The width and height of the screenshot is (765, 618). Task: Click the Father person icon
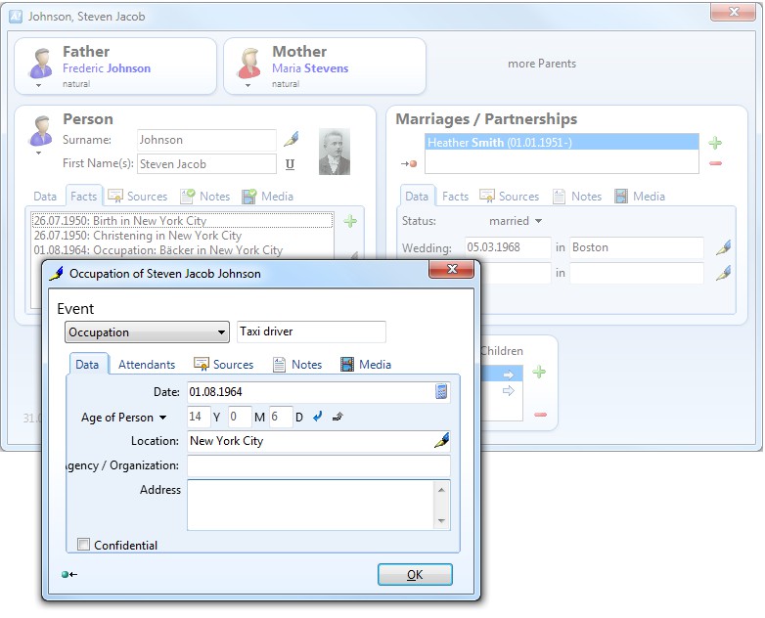pos(41,64)
